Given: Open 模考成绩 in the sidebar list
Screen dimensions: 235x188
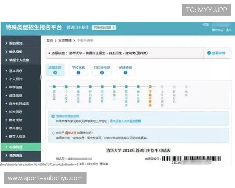Looking at the screenshot, I should pyautogui.click(x=16, y=120).
